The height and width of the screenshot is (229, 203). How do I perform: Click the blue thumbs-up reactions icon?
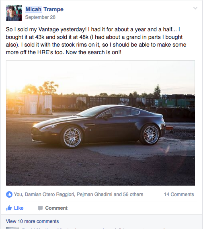tap(9, 194)
